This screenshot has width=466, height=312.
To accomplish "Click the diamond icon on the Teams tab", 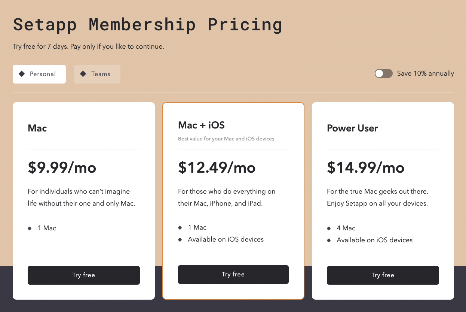I will coord(83,74).
